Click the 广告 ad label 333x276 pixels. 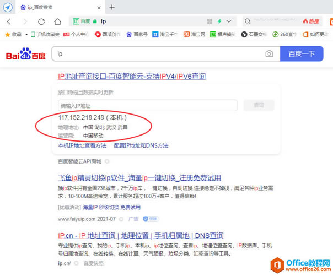[133, 219]
